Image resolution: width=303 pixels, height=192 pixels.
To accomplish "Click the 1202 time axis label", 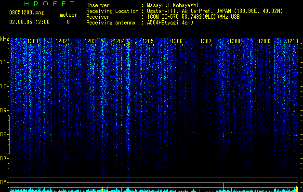I will coord(62,41).
